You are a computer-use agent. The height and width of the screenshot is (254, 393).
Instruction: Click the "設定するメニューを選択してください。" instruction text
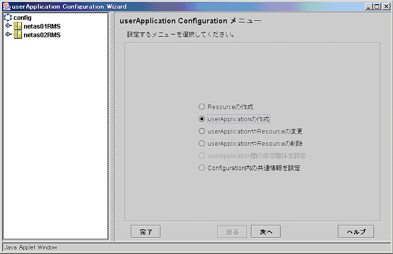tap(181, 35)
